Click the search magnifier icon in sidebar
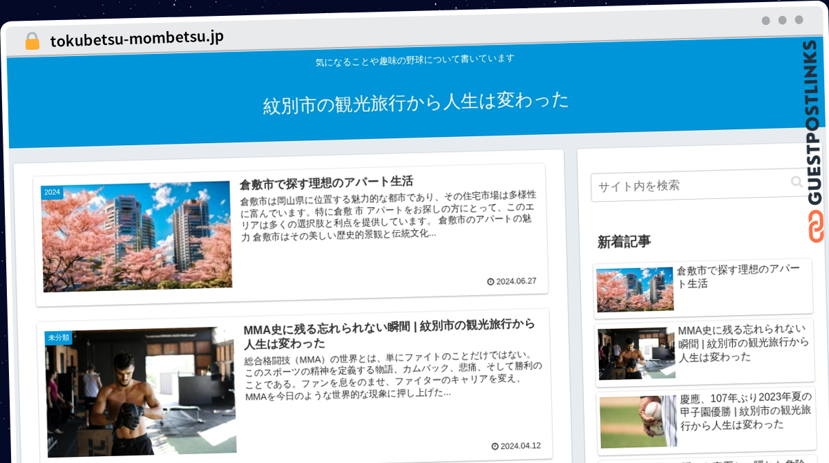This screenshot has width=829, height=463. [x=797, y=182]
